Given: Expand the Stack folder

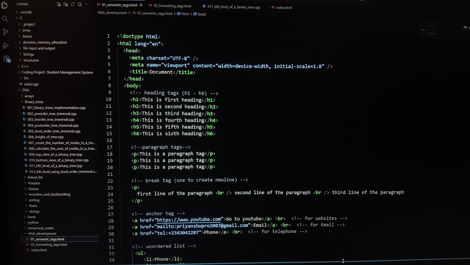Looking at the screenshot, I should (31, 206).
